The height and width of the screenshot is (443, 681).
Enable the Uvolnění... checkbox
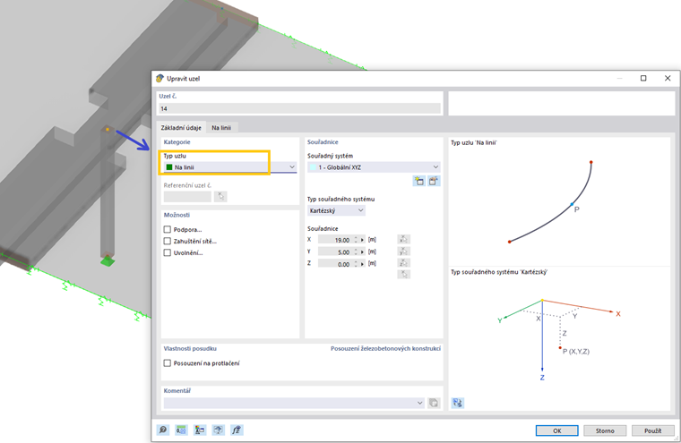168,252
